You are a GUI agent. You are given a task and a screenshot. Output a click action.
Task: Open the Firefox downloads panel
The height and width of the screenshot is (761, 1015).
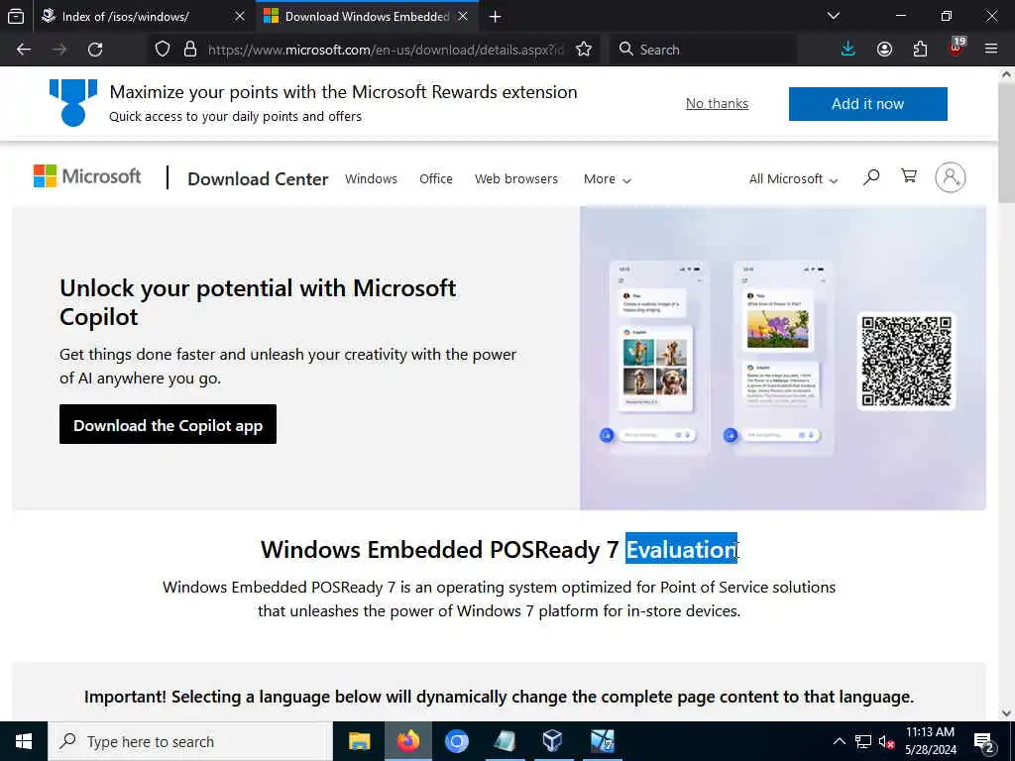(x=847, y=50)
